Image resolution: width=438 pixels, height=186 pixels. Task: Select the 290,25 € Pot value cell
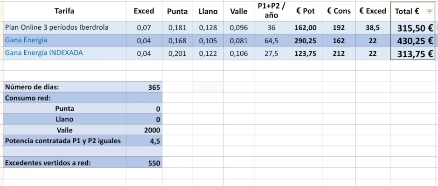306,40
